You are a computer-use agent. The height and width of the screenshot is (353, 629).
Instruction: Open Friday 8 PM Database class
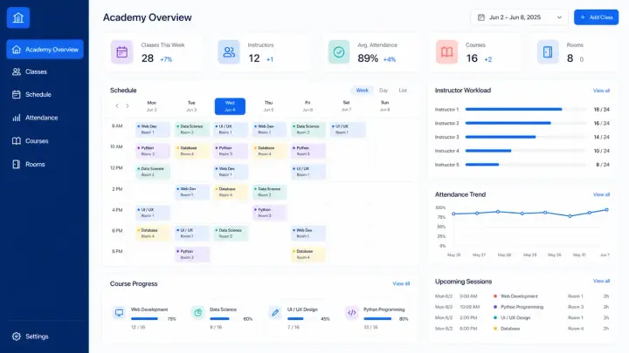click(308, 255)
